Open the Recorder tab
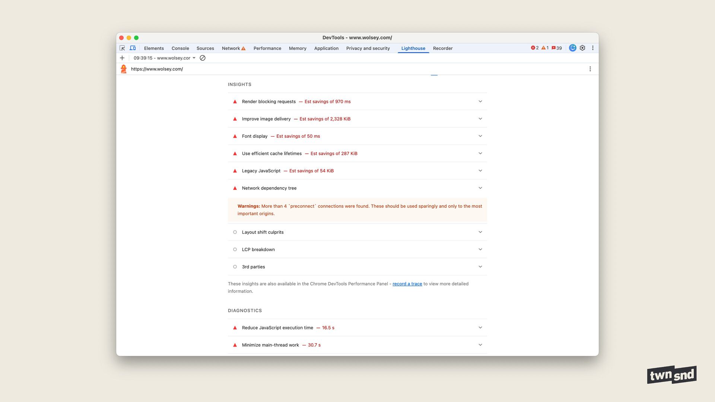 (442, 48)
